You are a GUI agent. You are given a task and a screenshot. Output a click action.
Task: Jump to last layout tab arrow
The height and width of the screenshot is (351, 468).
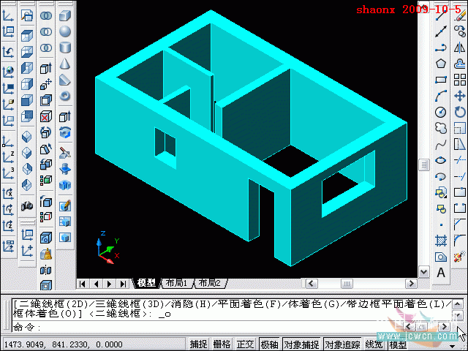123,284
